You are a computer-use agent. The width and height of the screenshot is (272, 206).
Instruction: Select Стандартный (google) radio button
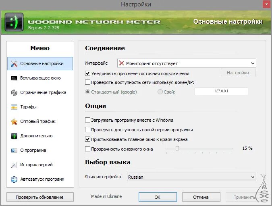[x=87, y=92]
